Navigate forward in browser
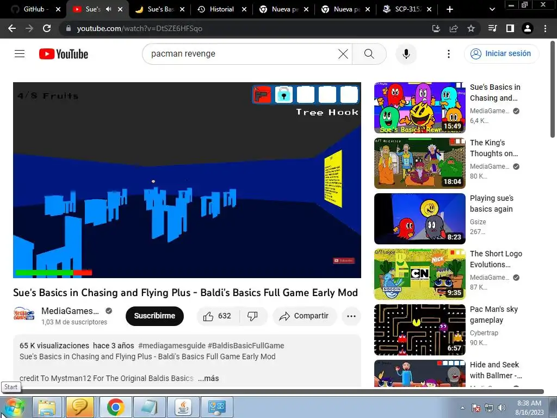The image size is (557, 418). click(x=29, y=28)
